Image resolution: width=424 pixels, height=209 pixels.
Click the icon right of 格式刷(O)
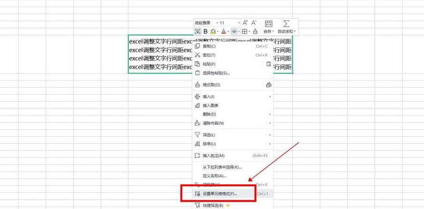coord(269,85)
